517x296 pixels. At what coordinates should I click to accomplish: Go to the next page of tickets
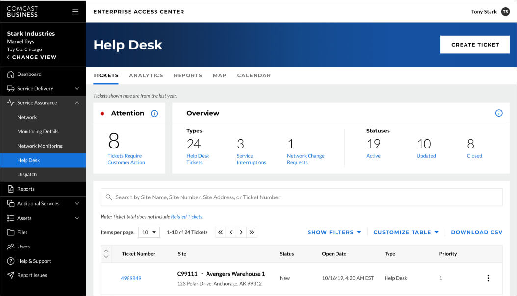point(241,232)
